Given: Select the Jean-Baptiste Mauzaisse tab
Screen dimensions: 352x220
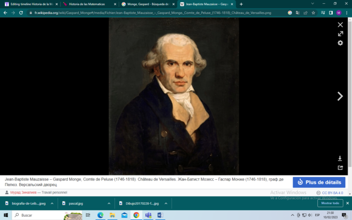Looking at the screenshot, I should tap(207, 4).
